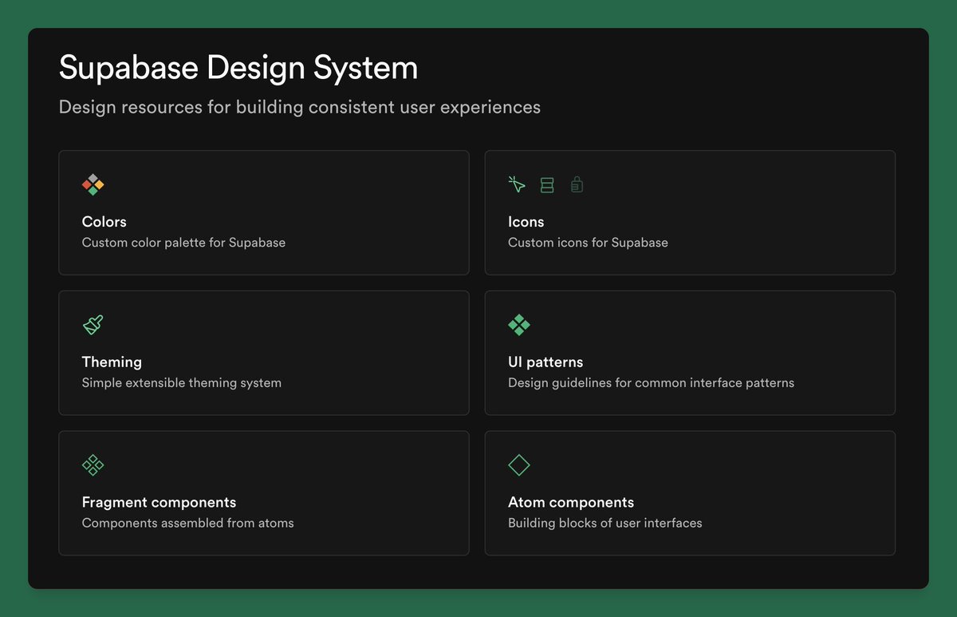Open the UI patterns link
The width and height of the screenshot is (957, 617).
690,353
